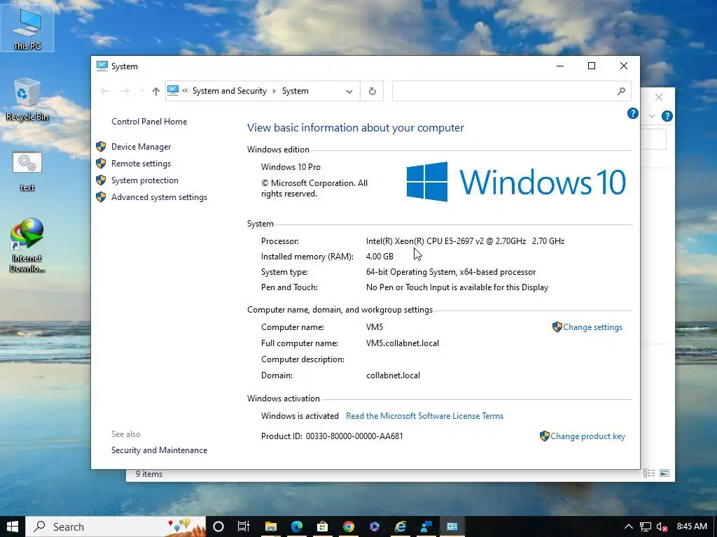Click the breadcrumb double-chevron overflow
This screenshot has width=717, height=537.
coord(185,90)
